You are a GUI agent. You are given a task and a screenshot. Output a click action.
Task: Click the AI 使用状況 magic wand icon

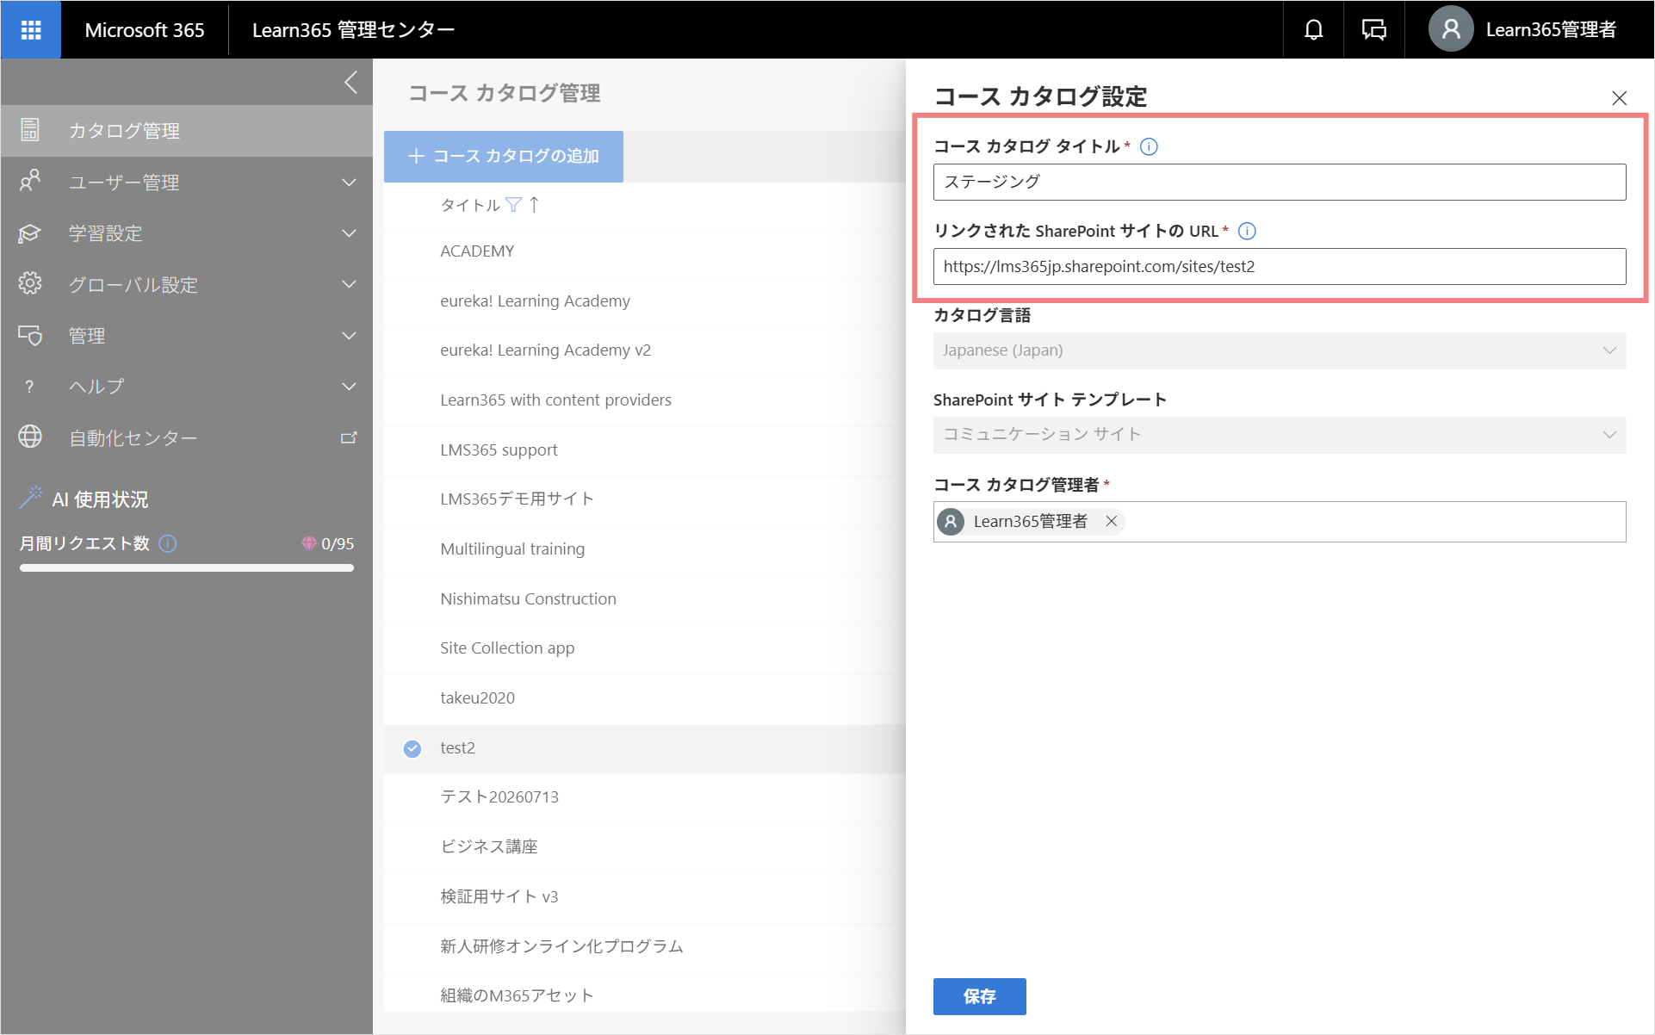point(31,498)
